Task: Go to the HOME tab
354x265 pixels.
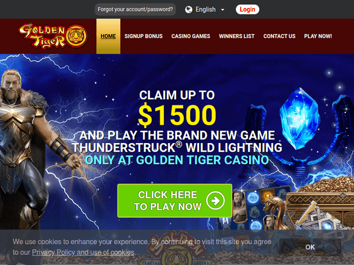Action: (x=109, y=36)
